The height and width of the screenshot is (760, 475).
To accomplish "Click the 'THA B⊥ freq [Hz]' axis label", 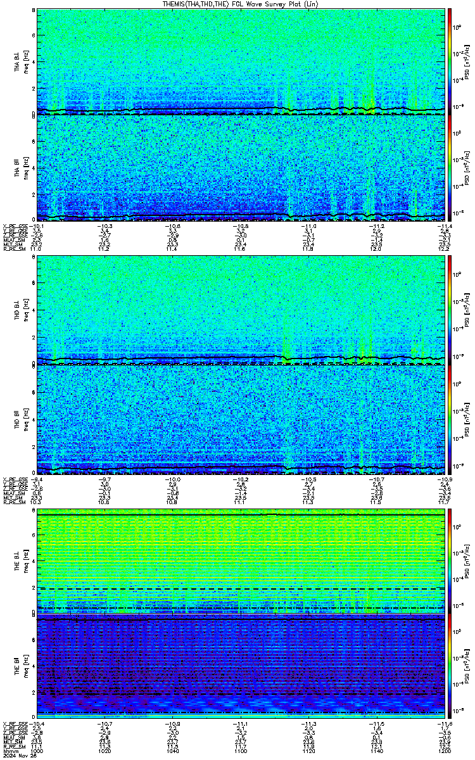I will pos(22,61).
